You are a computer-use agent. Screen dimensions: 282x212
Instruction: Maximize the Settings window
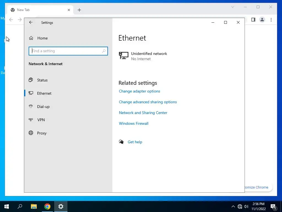pos(226,22)
